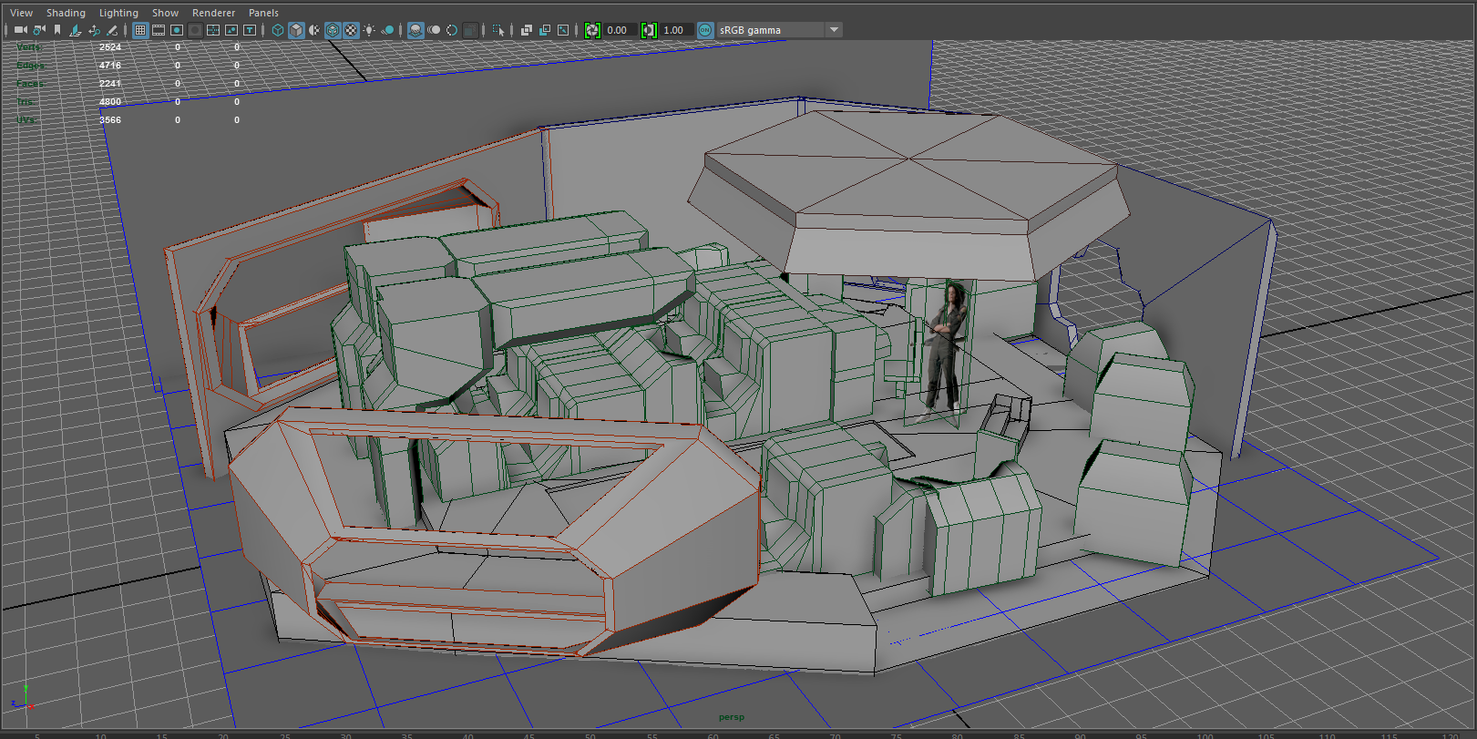The image size is (1477, 739).
Task: Click the Shadows icon
Action: [x=387, y=30]
